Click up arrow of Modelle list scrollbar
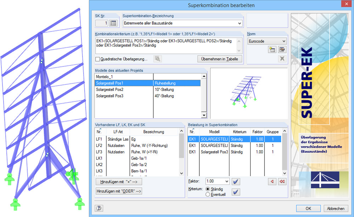Screen dimensions: 354x217 pos(204,76)
